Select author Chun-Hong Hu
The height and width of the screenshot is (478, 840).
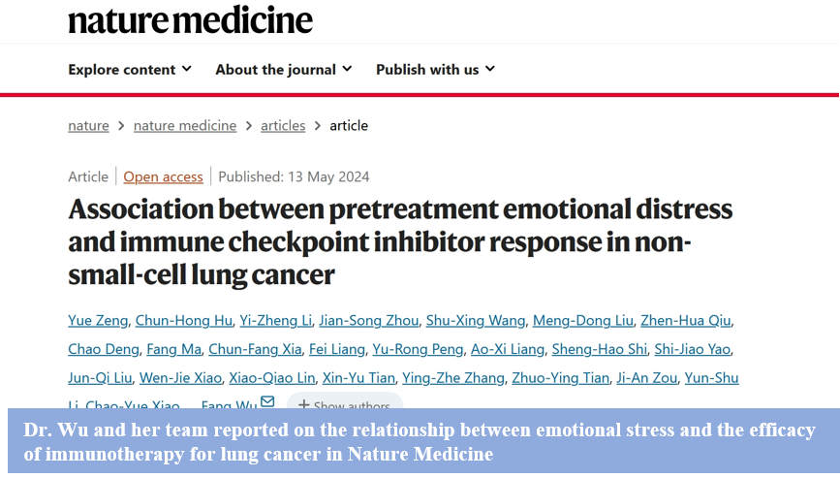pyautogui.click(x=184, y=321)
